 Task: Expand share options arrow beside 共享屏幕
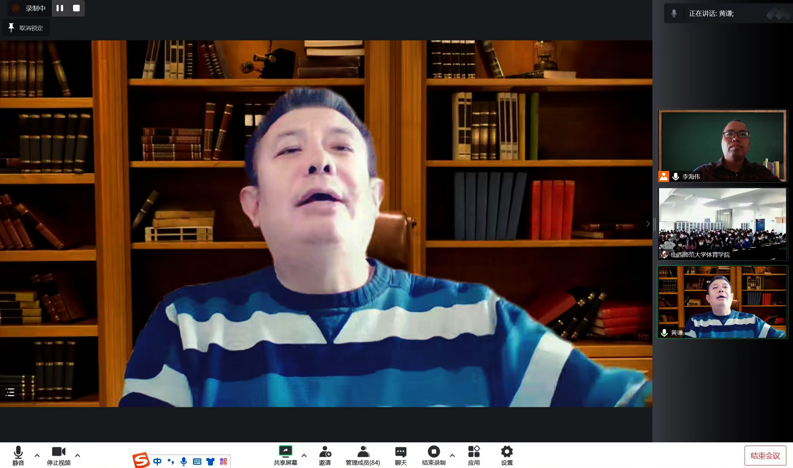(x=304, y=455)
